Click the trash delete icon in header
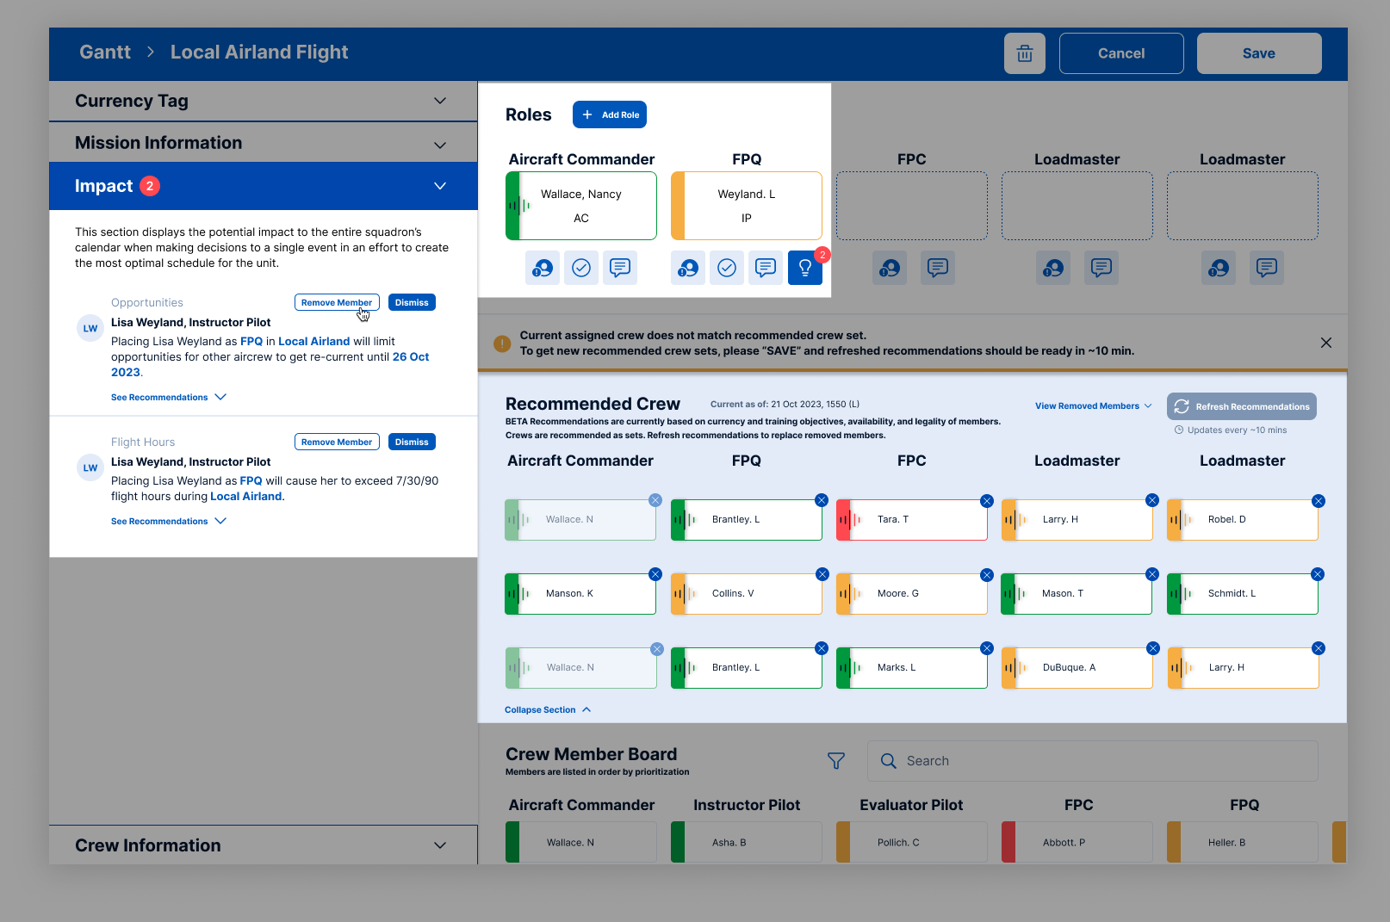1390x922 pixels. pyautogui.click(x=1024, y=53)
